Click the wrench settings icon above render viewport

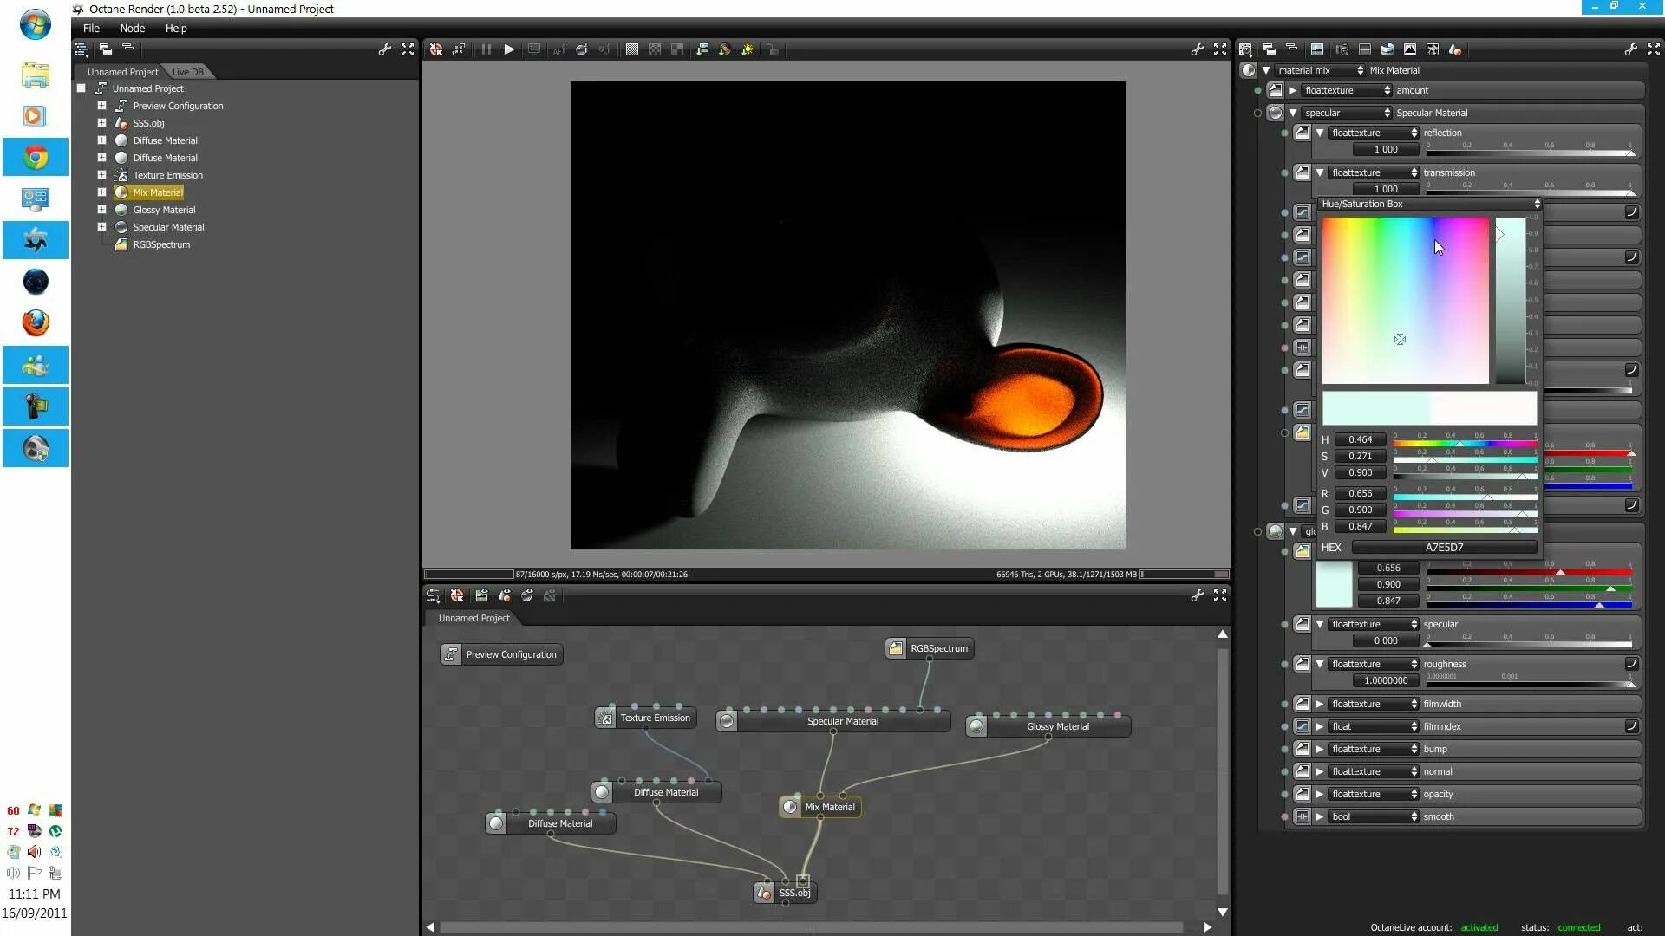1197,49
